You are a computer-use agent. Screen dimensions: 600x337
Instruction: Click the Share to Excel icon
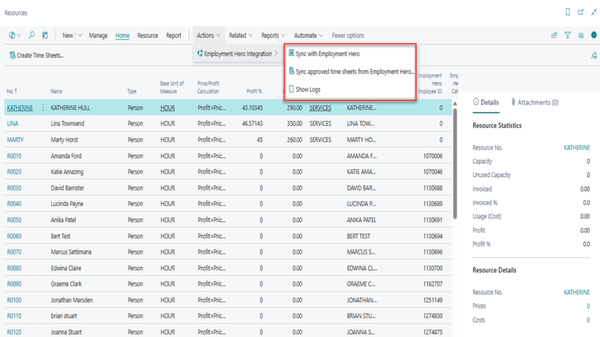tap(554, 35)
